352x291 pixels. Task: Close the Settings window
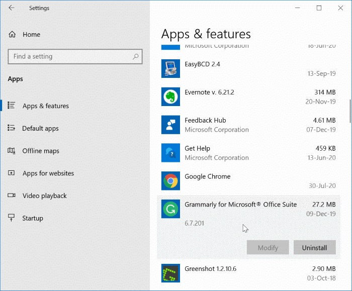(x=340, y=8)
